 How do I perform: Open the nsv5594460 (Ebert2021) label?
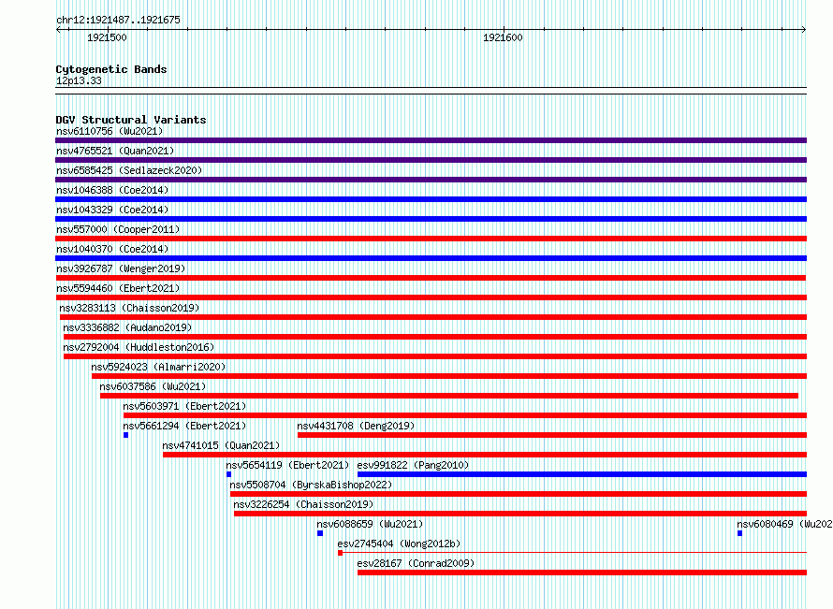(x=118, y=288)
